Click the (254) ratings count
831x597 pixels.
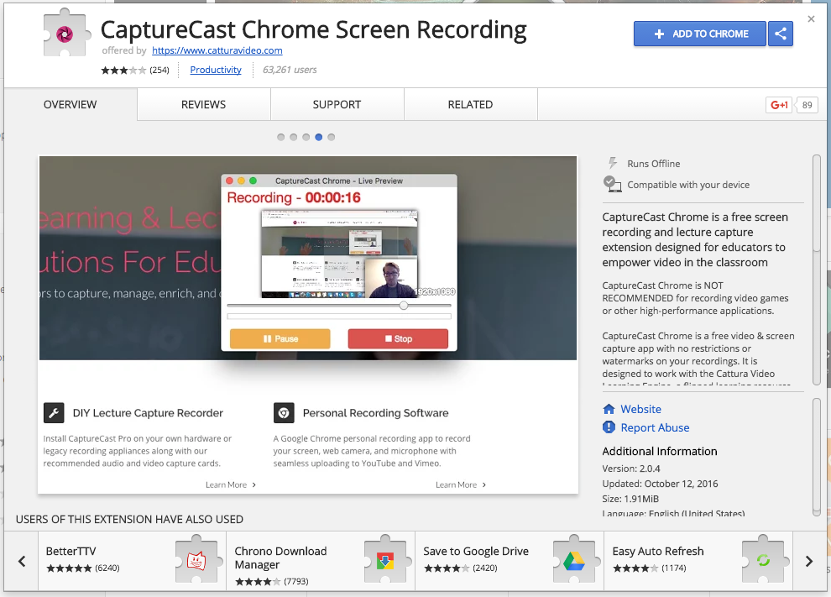(159, 70)
